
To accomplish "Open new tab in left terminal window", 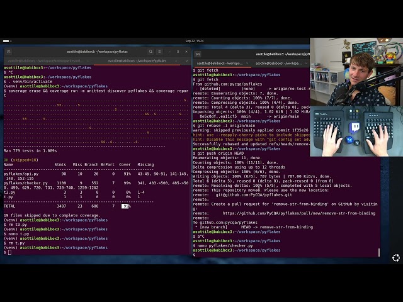I will (x=8, y=52).
